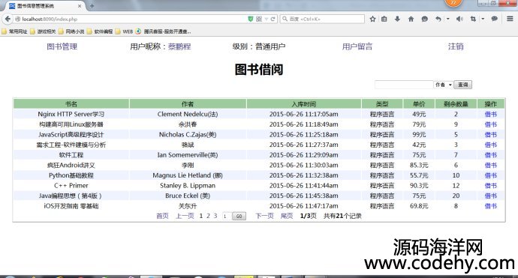Click author cell Magnus Lie Hetland
The height and width of the screenshot is (278, 518).
(x=188, y=175)
